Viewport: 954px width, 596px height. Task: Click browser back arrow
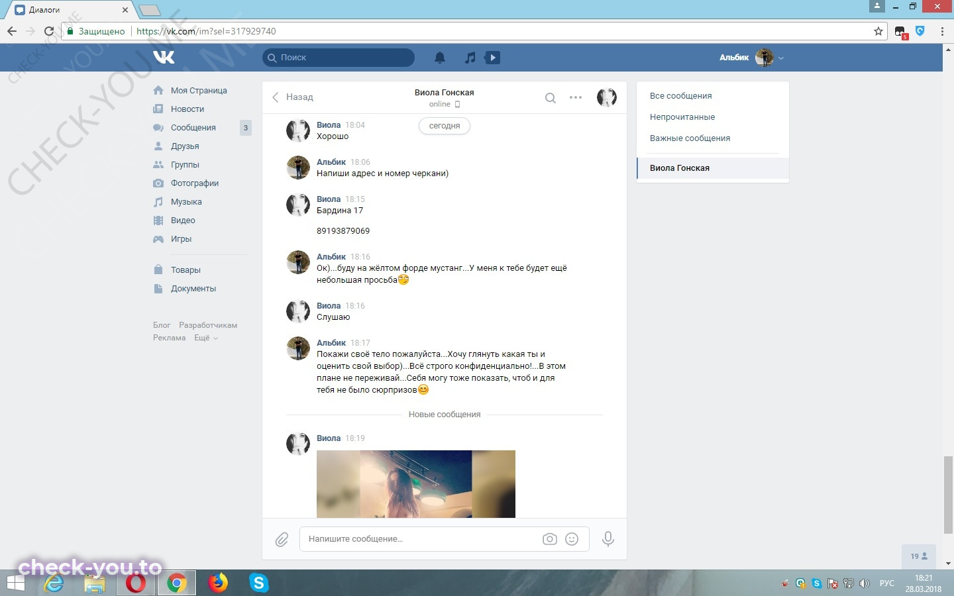11,31
